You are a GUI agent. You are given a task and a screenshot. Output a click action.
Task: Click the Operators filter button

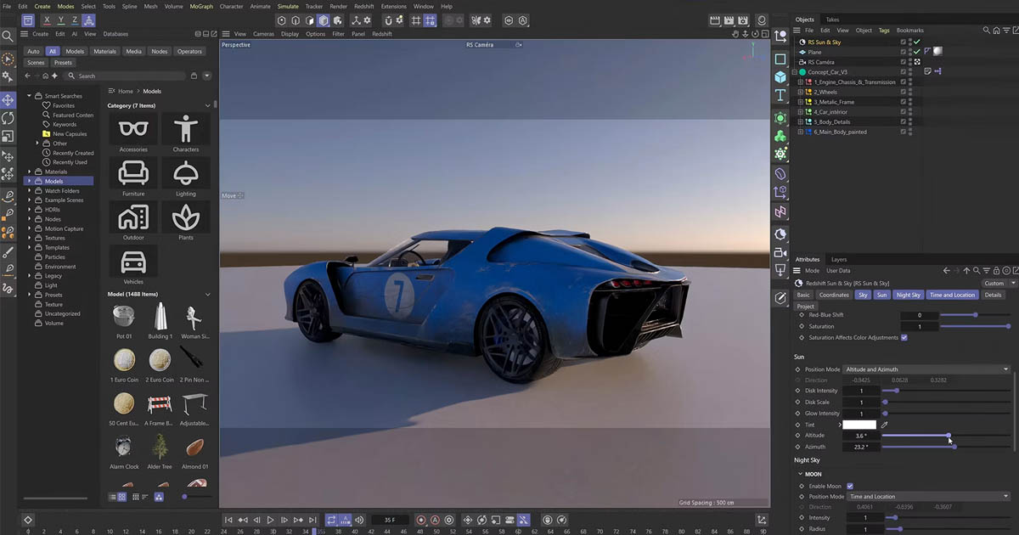pyautogui.click(x=189, y=51)
